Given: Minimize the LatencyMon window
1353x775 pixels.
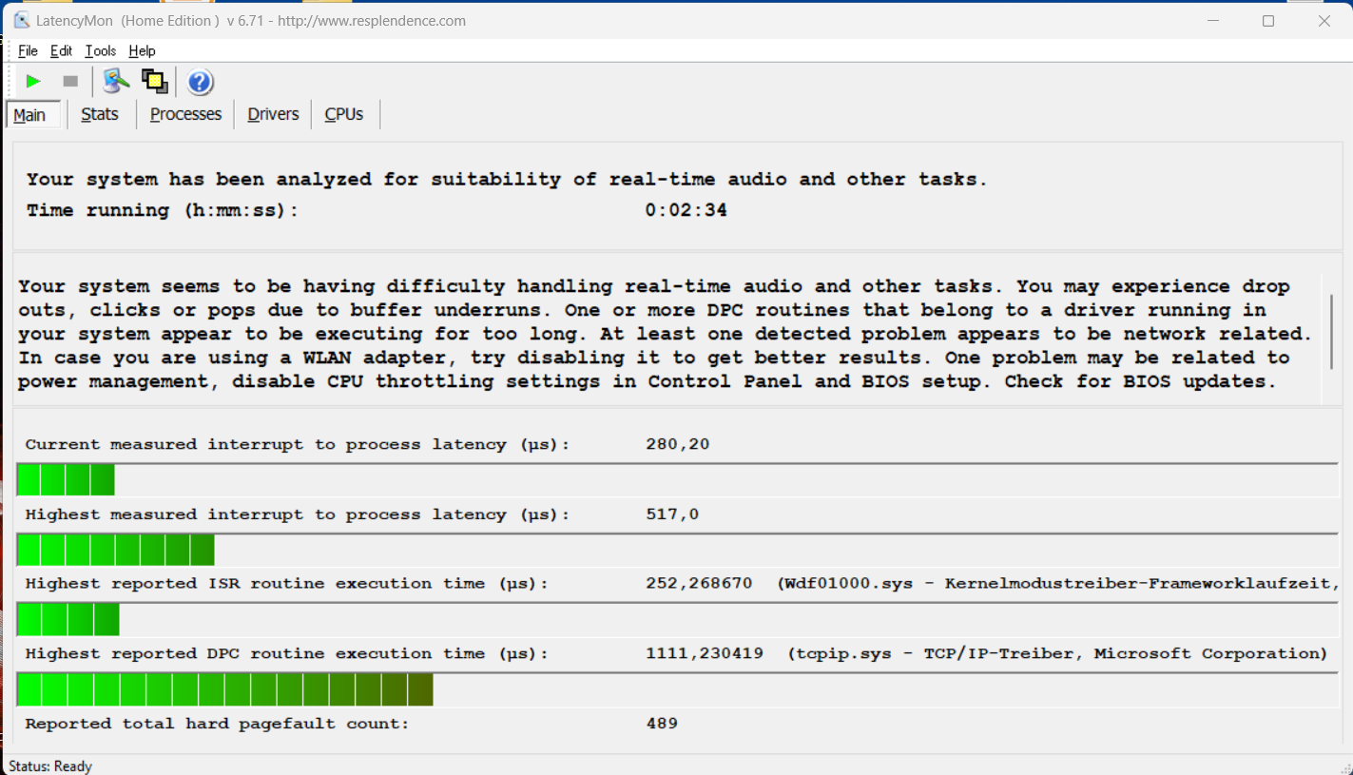Looking at the screenshot, I should pos(1212,21).
